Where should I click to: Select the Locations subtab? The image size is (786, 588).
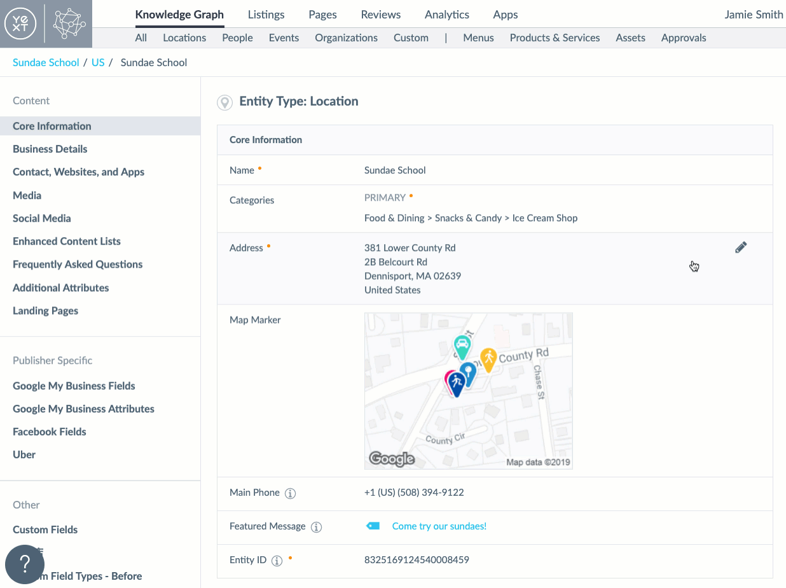(184, 38)
